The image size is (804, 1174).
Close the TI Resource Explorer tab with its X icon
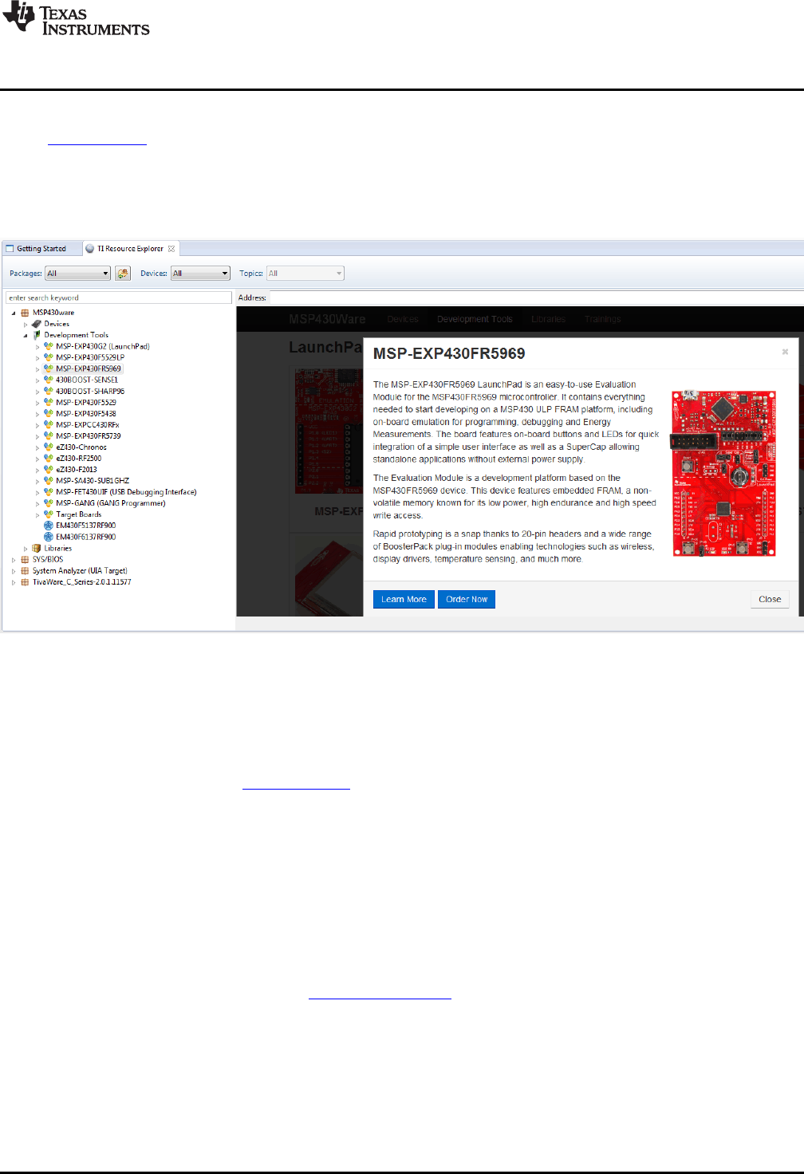point(171,249)
